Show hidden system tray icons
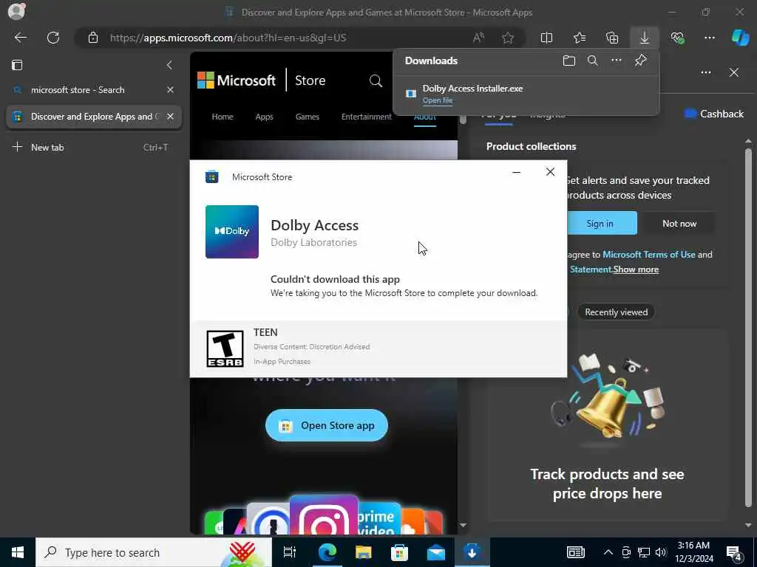Image resolution: width=757 pixels, height=567 pixels. (x=608, y=552)
